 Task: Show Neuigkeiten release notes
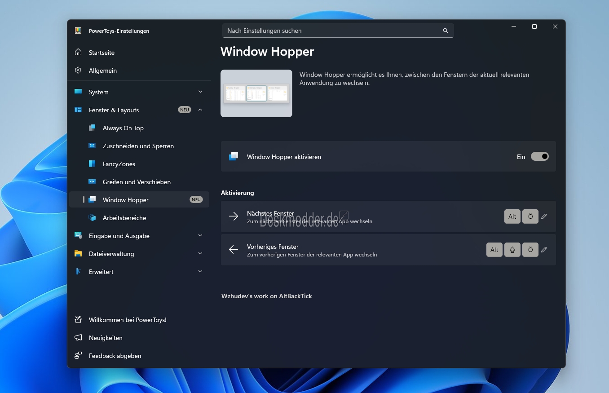click(139, 338)
